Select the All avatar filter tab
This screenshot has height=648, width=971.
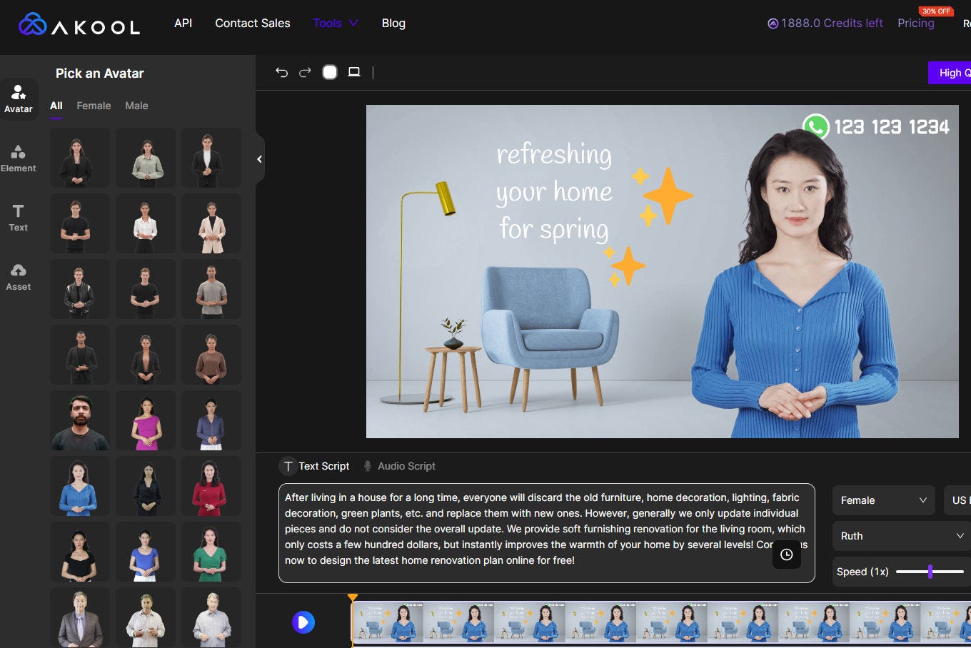(56, 106)
